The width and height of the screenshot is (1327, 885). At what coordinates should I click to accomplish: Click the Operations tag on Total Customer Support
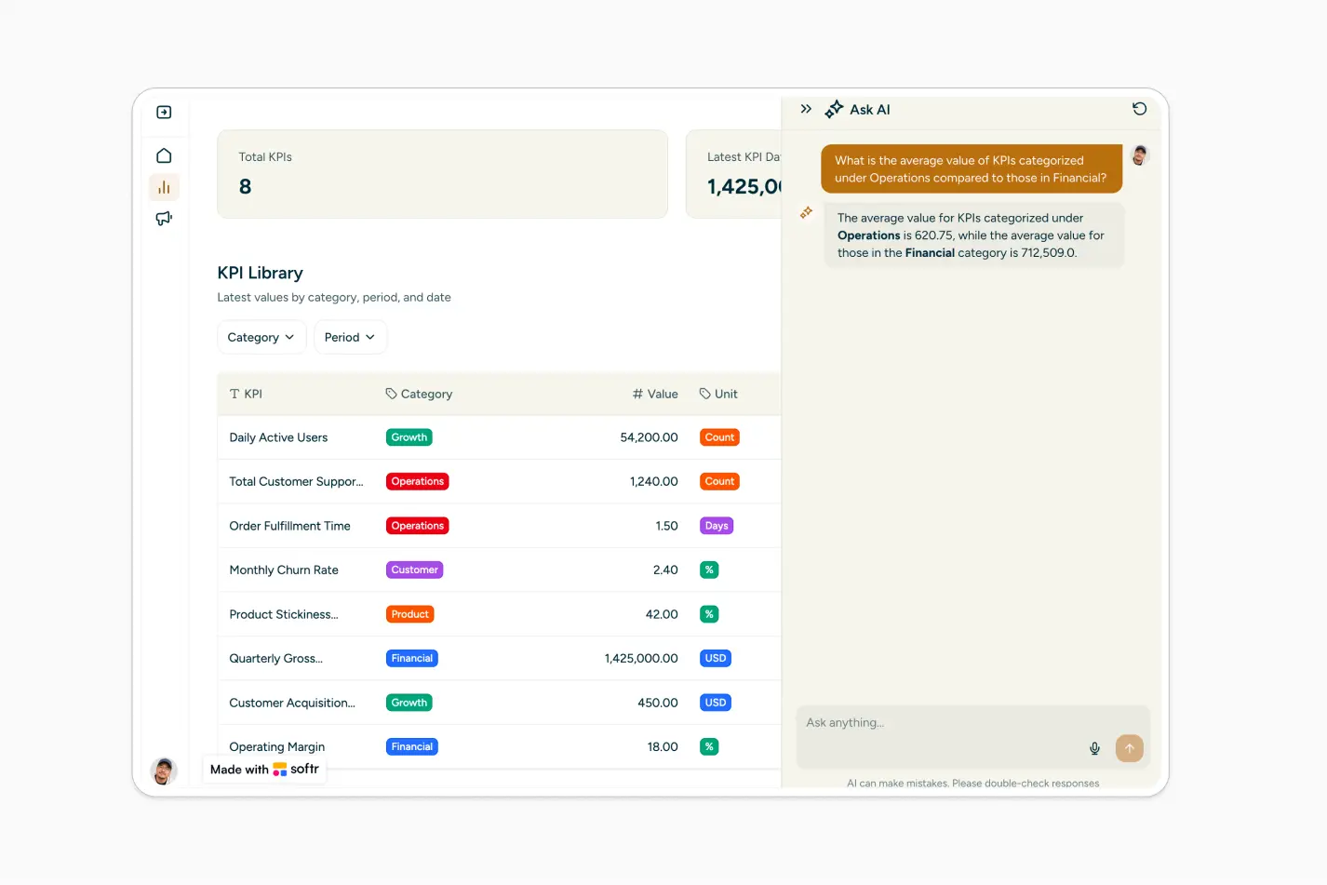tap(418, 481)
